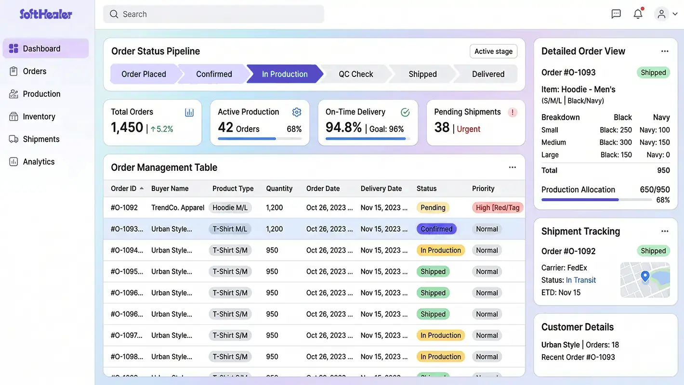The width and height of the screenshot is (684, 385).
Task: Open the Order Management Table options menu
Action: (512, 167)
